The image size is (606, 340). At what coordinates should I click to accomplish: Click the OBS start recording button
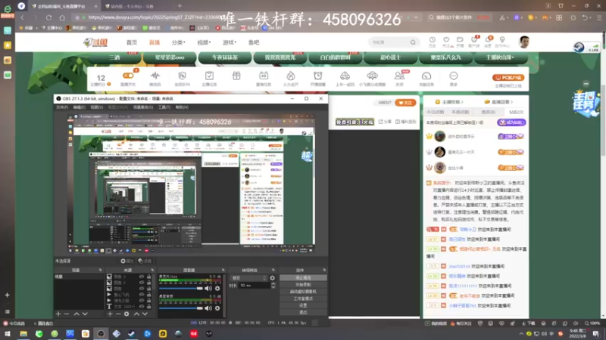click(x=303, y=285)
